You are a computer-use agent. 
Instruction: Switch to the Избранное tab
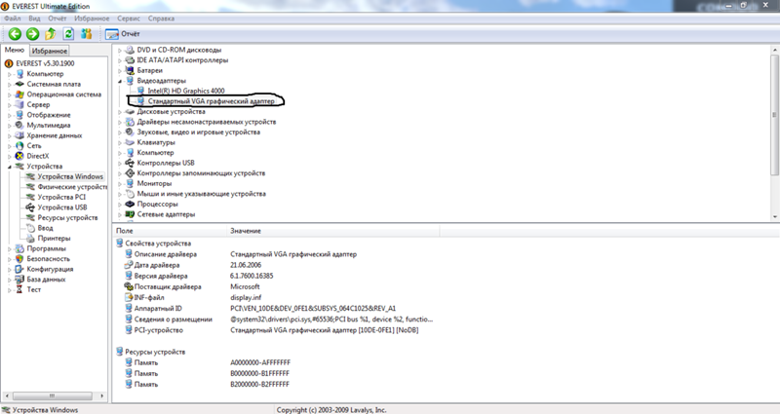[49, 50]
